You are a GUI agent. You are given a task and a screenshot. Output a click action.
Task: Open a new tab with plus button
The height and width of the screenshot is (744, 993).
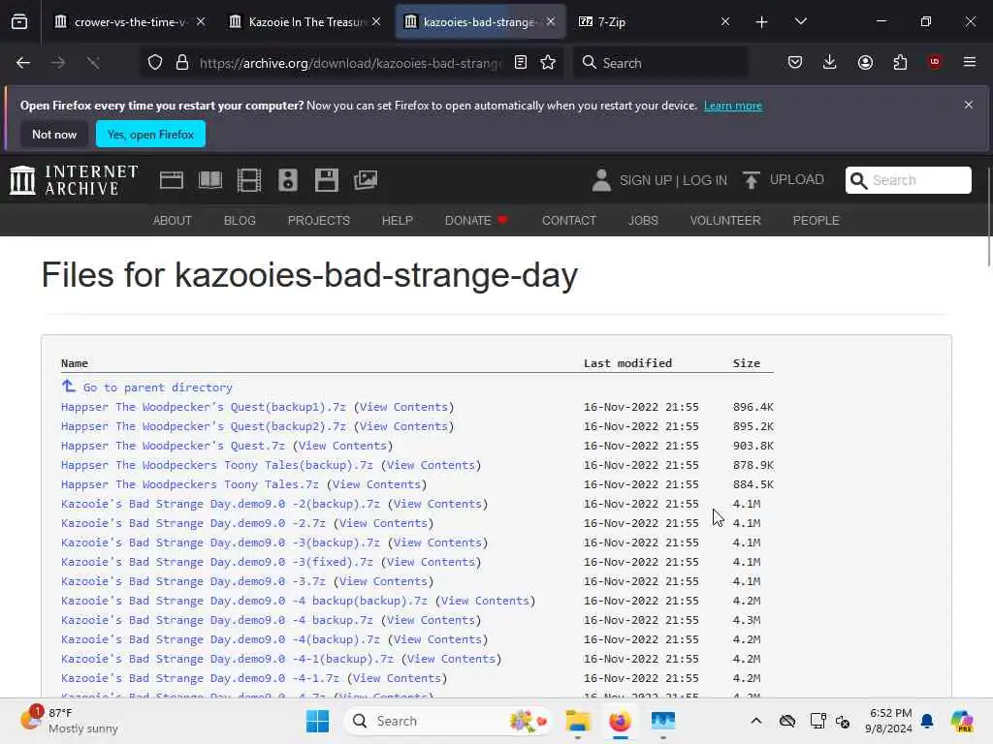click(762, 22)
